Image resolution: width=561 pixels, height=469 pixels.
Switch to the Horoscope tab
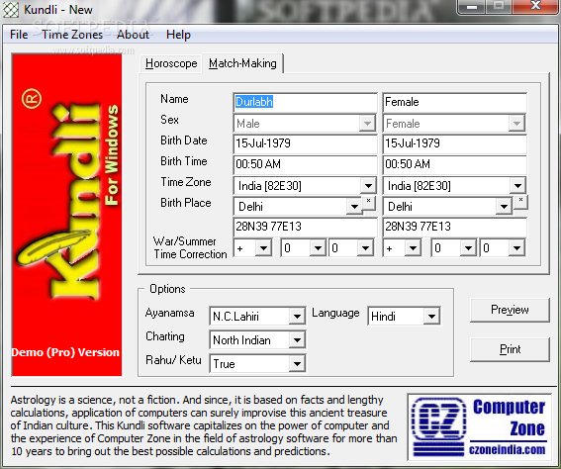[x=171, y=63]
